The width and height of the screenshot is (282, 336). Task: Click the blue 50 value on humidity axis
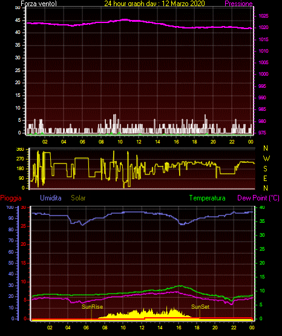[x=11, y=263]
